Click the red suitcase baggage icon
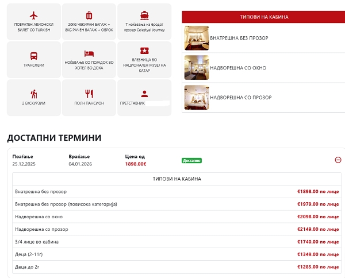The width and height of the screenshot is (345, 278). [89, 15]
